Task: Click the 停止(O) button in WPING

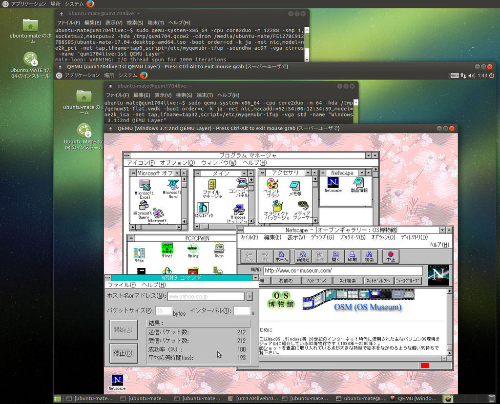Action: pyautogui.click(x=124, y=353)
